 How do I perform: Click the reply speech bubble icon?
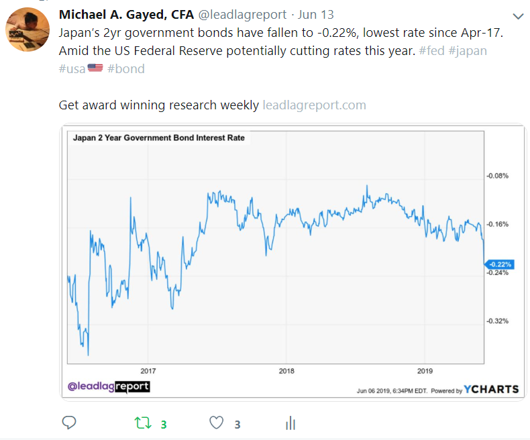pyautogui.click(x=68, y=423)
